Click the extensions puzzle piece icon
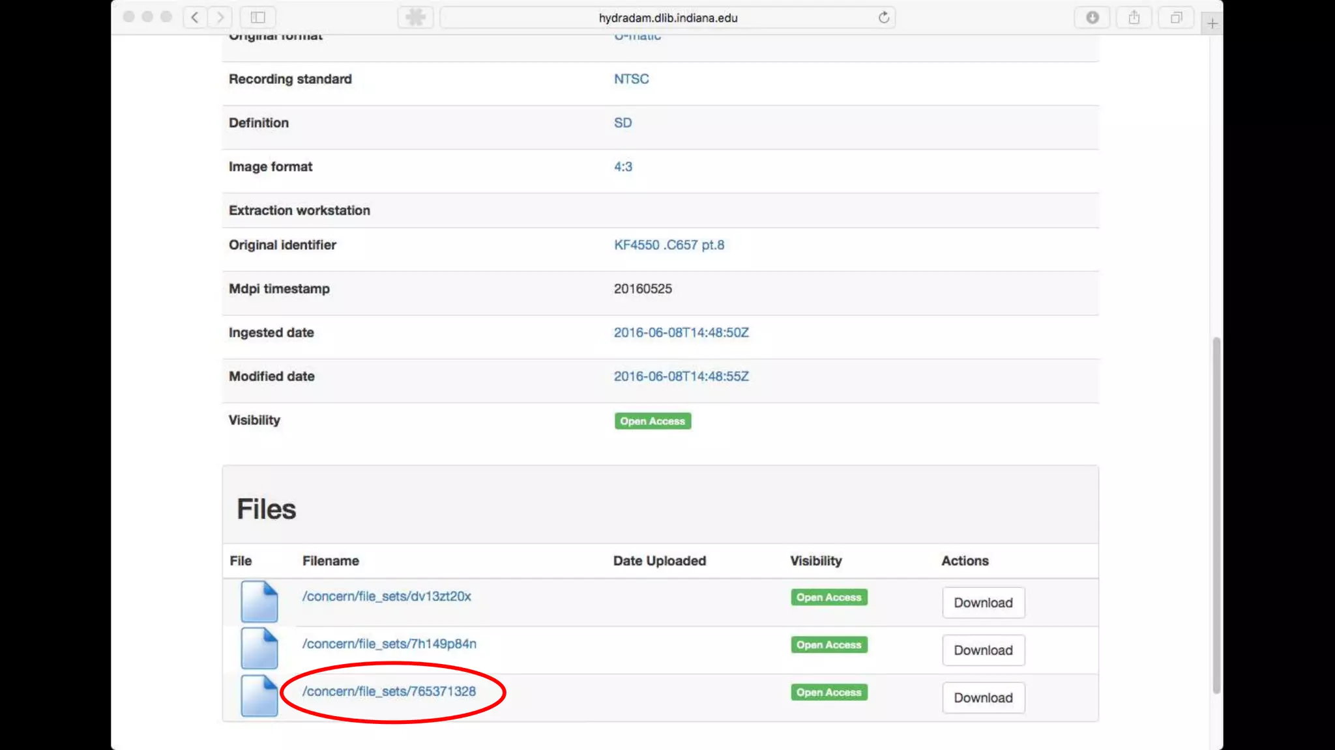Screen dimensions: 1335x750 415,18
